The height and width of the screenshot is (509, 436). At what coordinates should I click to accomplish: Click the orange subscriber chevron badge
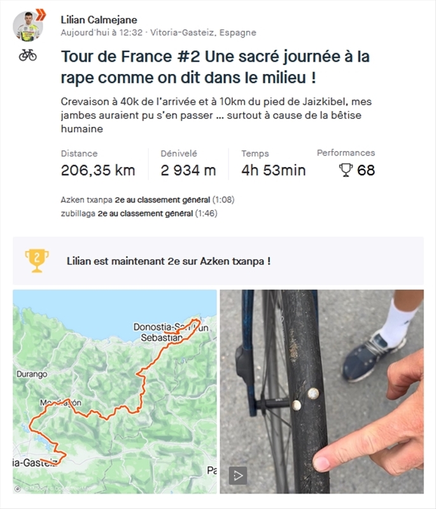(x=41, y=15)
